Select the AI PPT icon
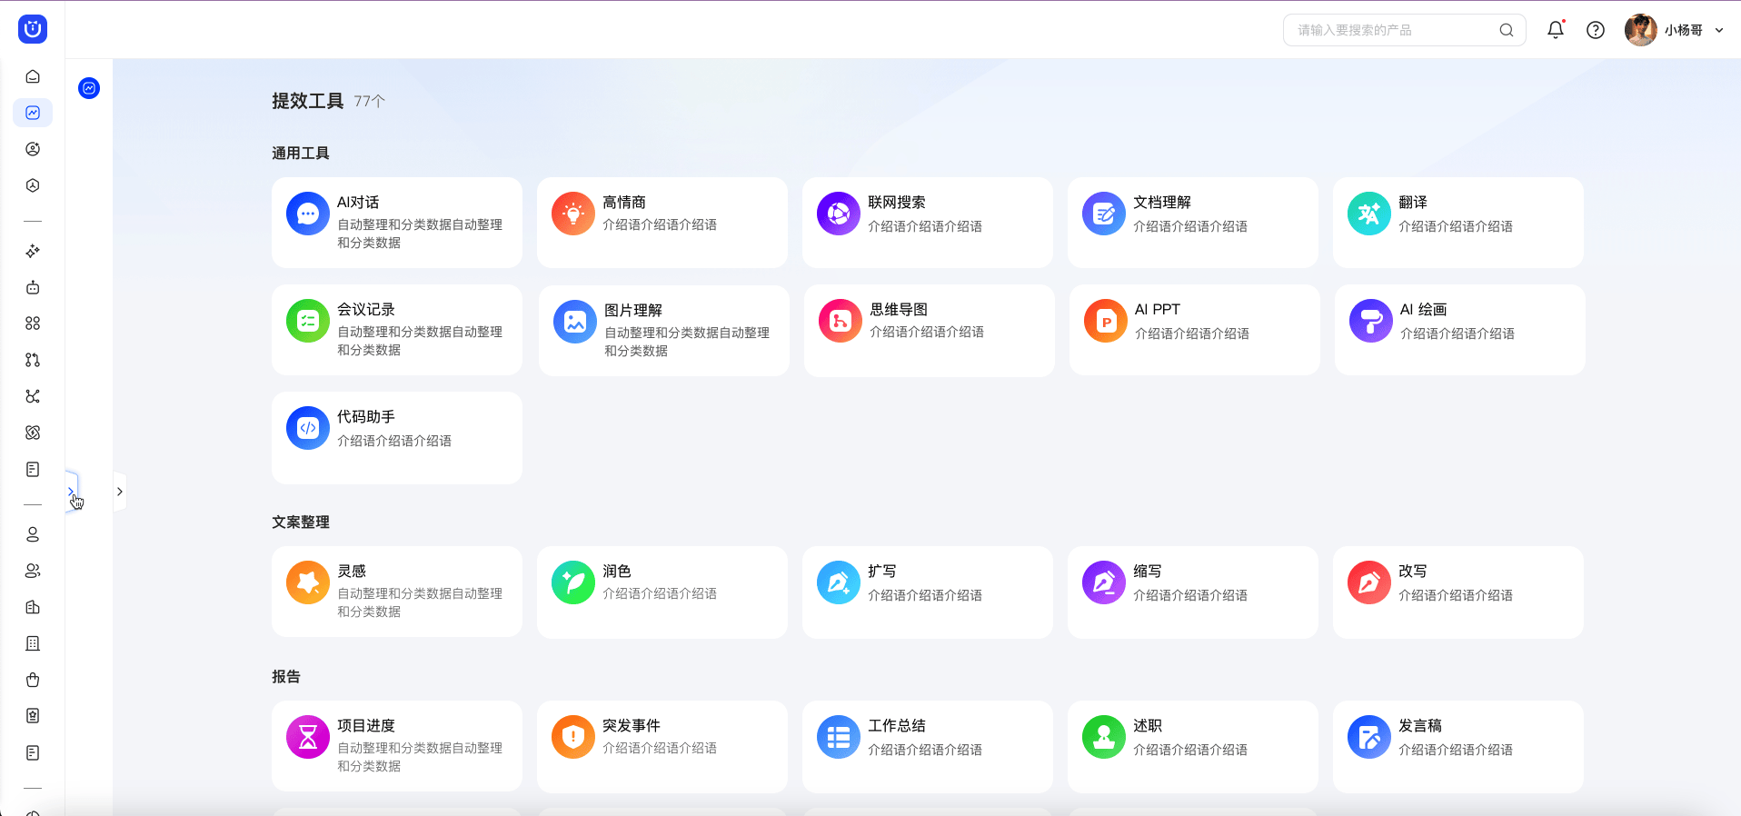 coord(1106,321)
